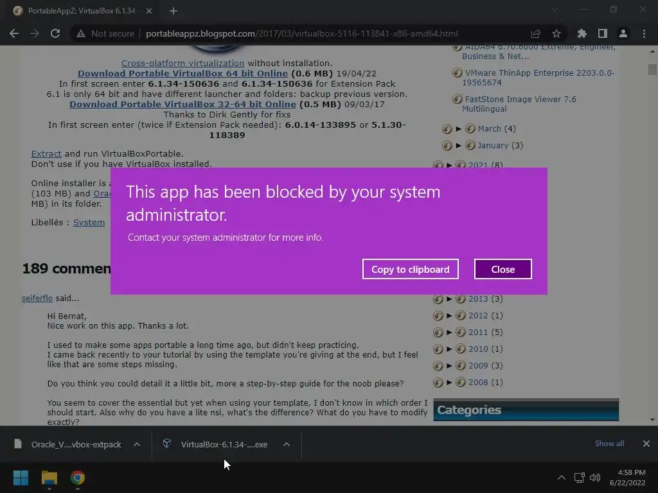This screenshot has width=658, height=493.
Task: Expand the 2011 archive
Action: click(x=449, y=333)
